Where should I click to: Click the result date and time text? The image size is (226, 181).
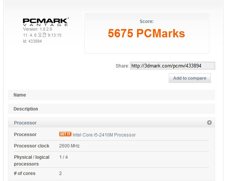point(42,35)
